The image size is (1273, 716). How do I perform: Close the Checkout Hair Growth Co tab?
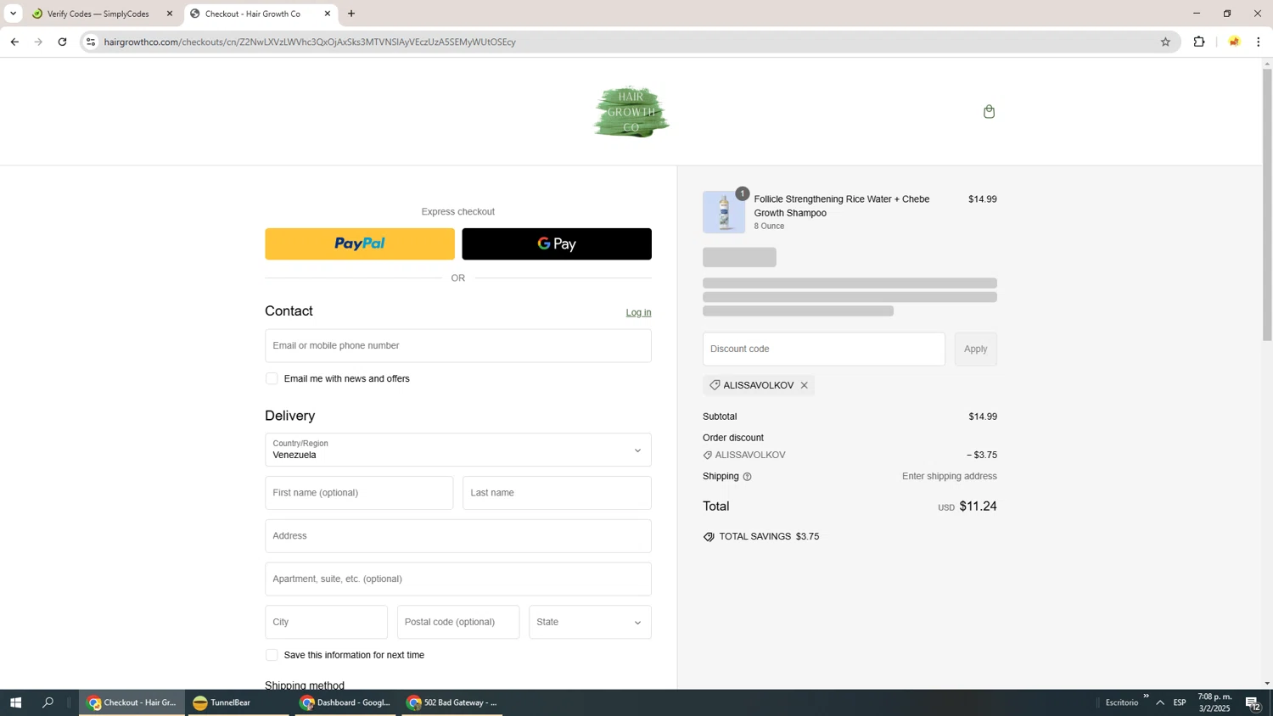(328, 14)
